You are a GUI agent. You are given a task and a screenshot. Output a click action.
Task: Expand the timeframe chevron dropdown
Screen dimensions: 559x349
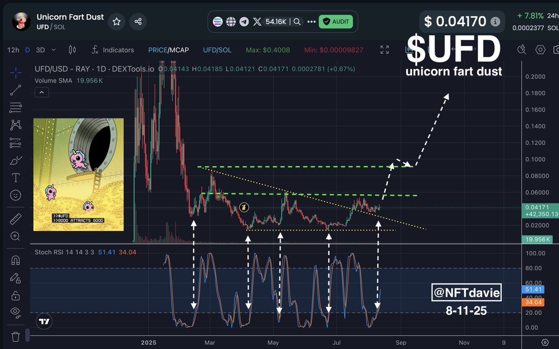[54, 50]
